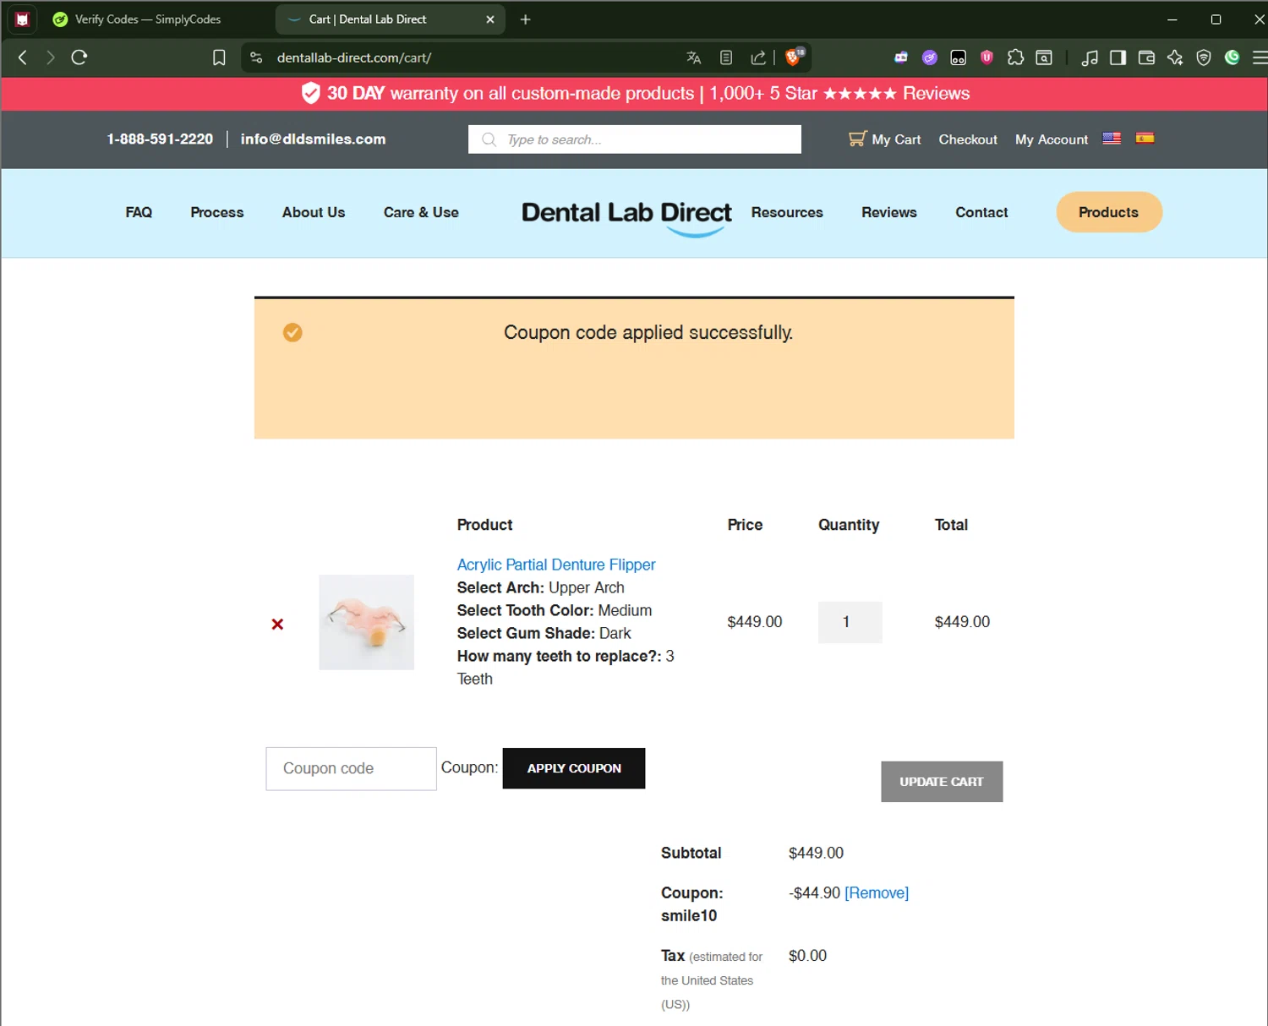This screenshot has width=1268, height=1026.
Task: Open the green circular extension icon
Action: click(x=1232, y=57)
